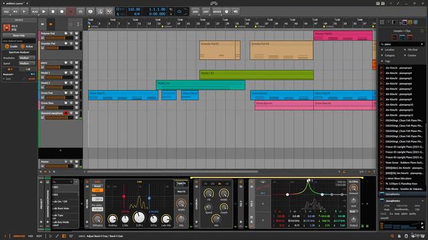The height and width of the screenshot is (240, 428).
Task: Click the EQ-5 Global Amount knob
Action: click(354, 188)
